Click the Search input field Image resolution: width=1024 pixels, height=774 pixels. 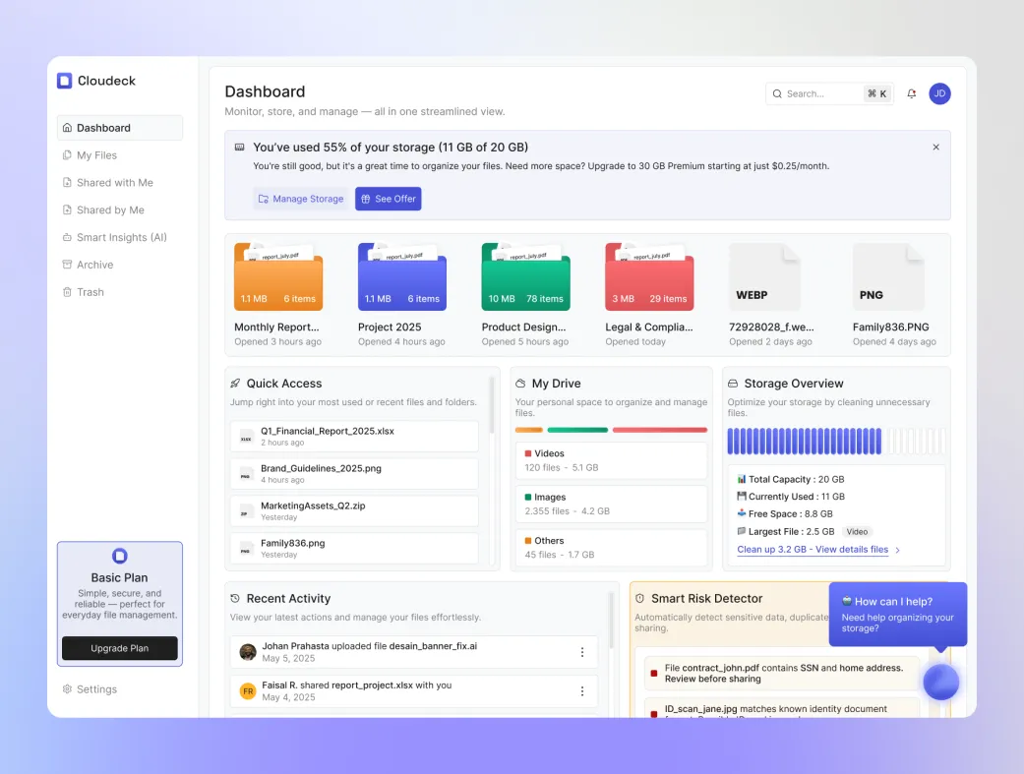[822, 93]
